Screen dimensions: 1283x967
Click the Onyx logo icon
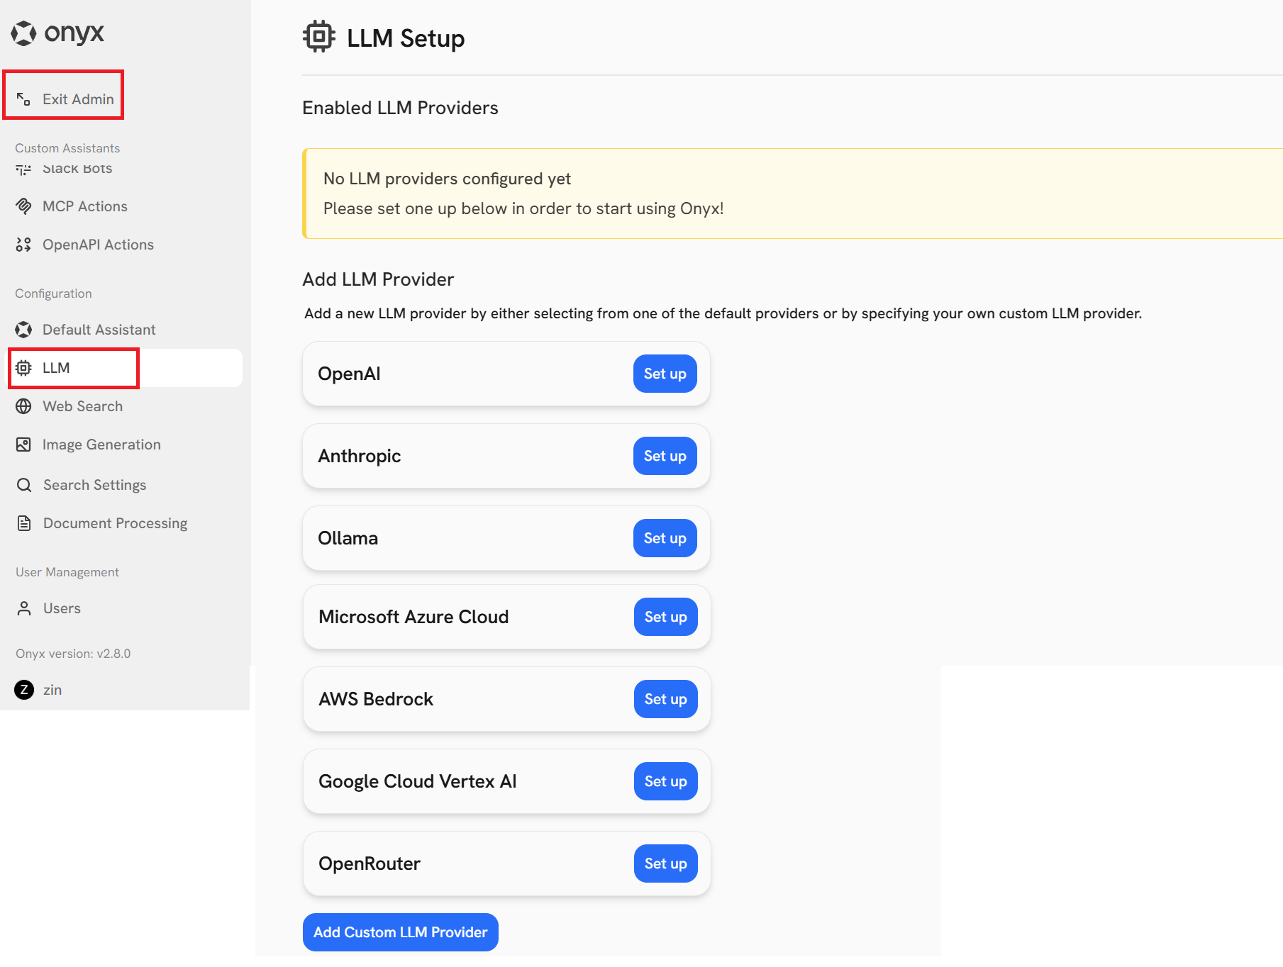pyautogui.click(x=23, y=33)
